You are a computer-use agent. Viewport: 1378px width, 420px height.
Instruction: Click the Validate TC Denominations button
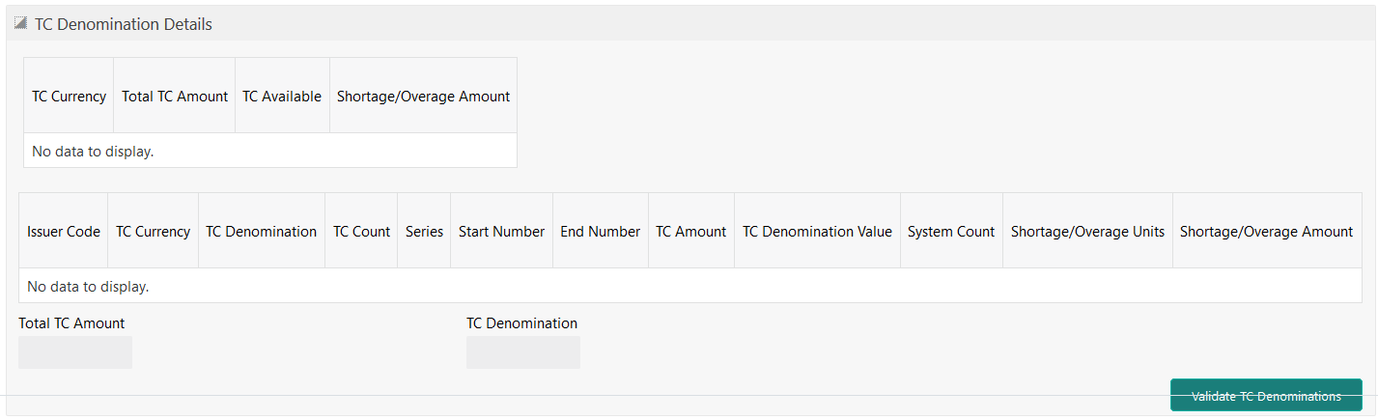1266,396
